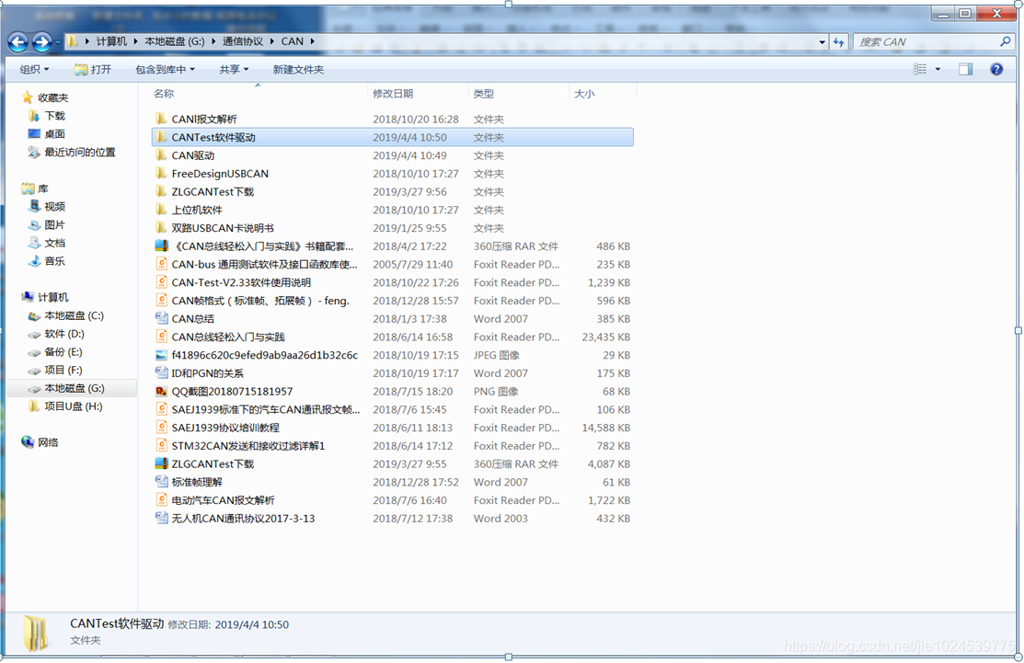
Task: Select the FreeDesignUSBCAN folder icon
Action: click(x=161, y=174)
